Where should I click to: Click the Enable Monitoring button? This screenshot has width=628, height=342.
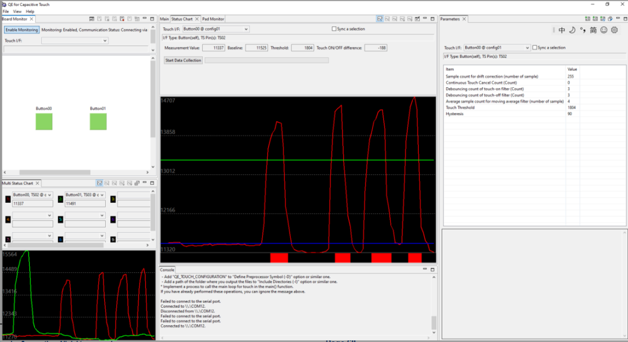(x=22, y=30)
